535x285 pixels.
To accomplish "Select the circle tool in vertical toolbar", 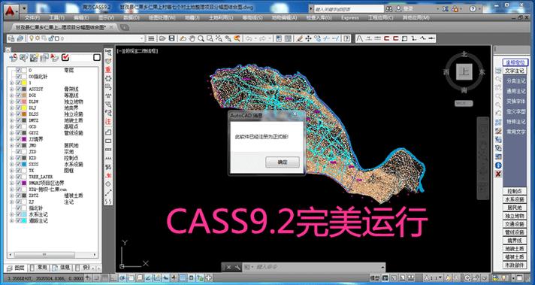I will pos(108,183).
